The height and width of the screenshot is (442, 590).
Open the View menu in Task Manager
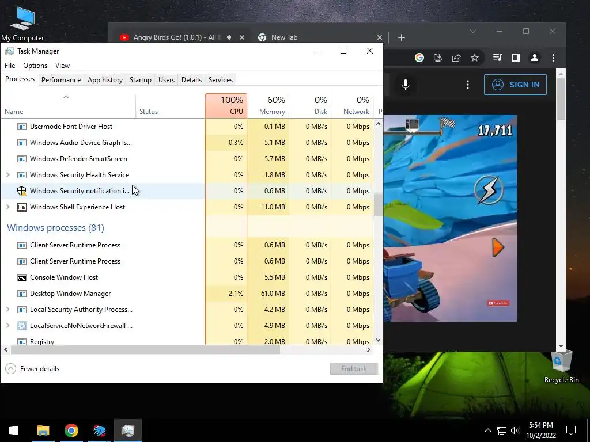point(62,66)
